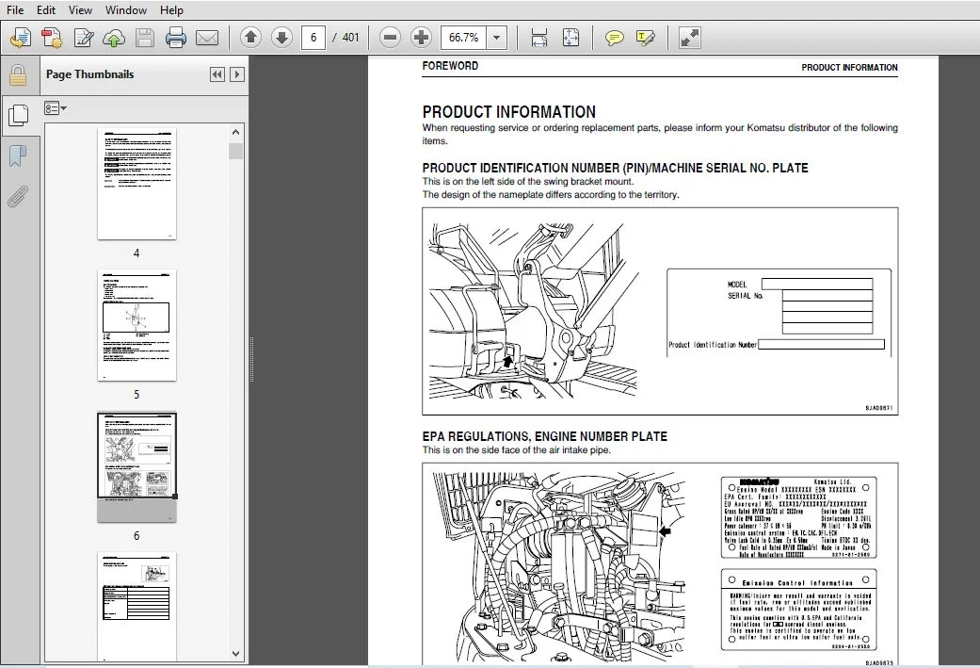Click the Print icon
The width and height of the screenshot is (980, 668).
[176, 38]
